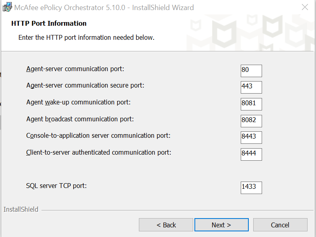Return to previous page with Back

coord(166,225)
